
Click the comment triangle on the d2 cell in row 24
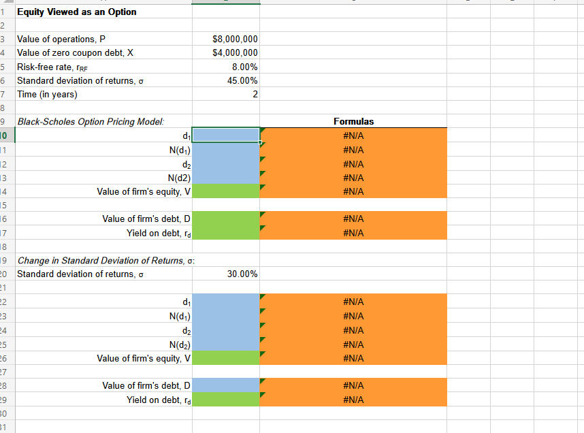click(262, 325)
